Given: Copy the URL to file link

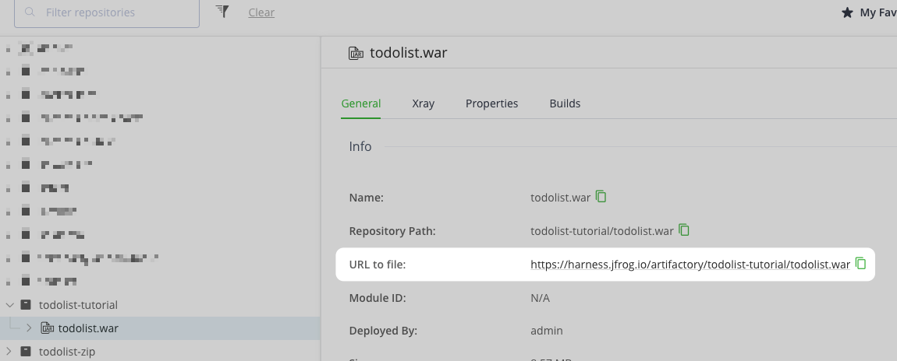Looking at the screenshot, I should (861, 264).
